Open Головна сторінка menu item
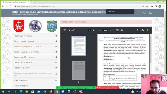 pos(35,86)
